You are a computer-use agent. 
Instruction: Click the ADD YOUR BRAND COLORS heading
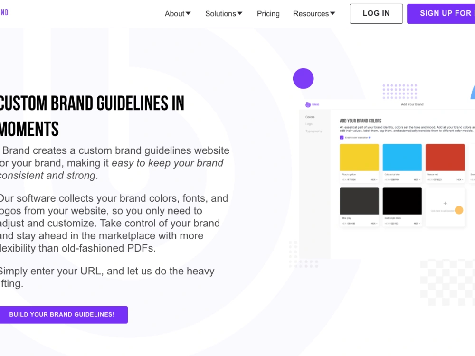(361, 121)
